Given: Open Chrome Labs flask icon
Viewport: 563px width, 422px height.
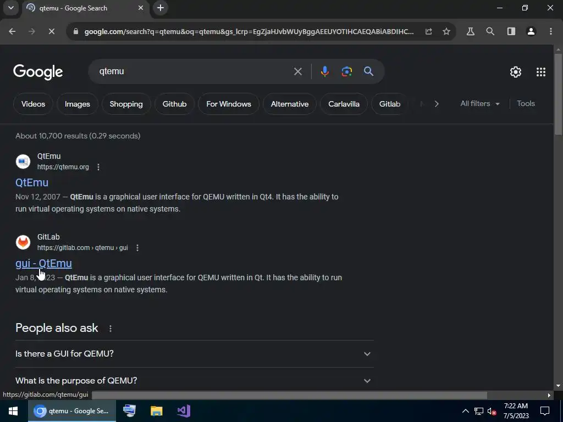Looking at the screenshot, I should point(471,31).
